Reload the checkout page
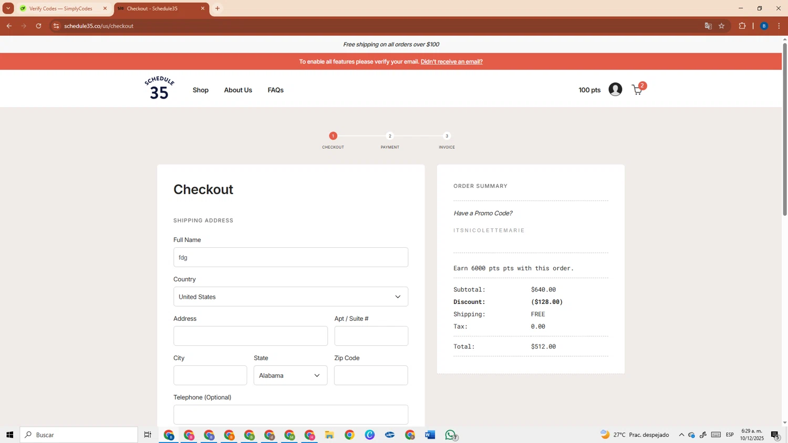The image size is (788, 443). (38, 26)
